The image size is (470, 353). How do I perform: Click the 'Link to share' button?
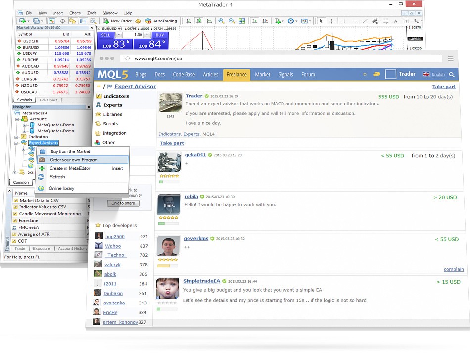pos(123,203)
